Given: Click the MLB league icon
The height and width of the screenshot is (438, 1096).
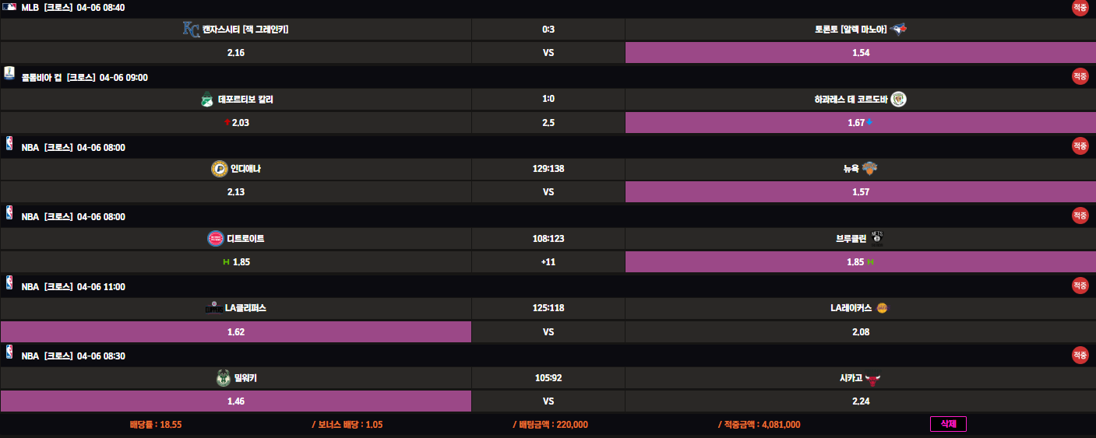Looking at the screenshot, I should point(9,8).
